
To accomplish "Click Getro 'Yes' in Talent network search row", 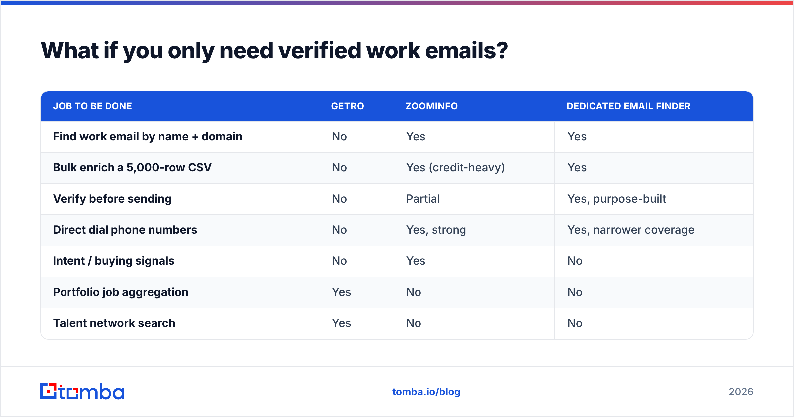I will 341,323.
